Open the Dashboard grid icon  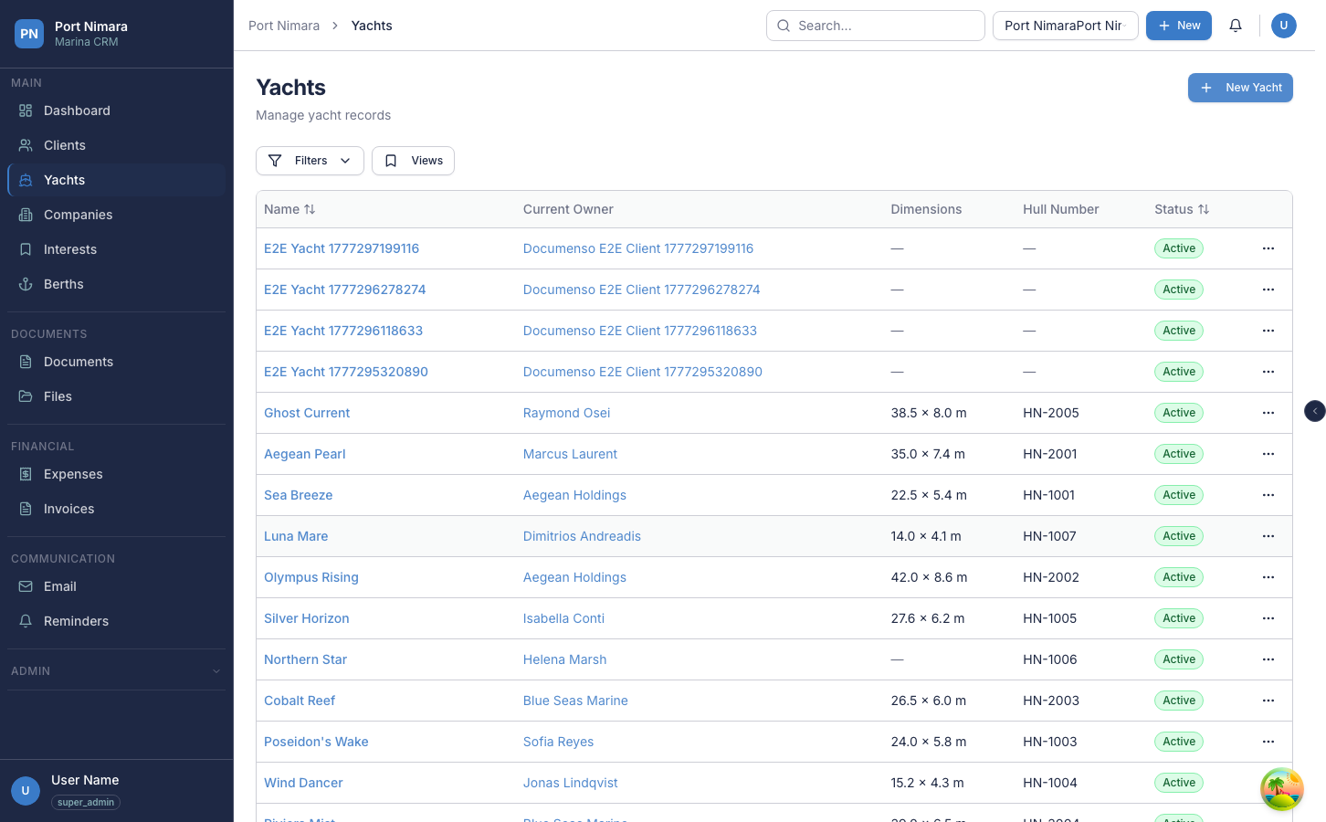[26, 111]
